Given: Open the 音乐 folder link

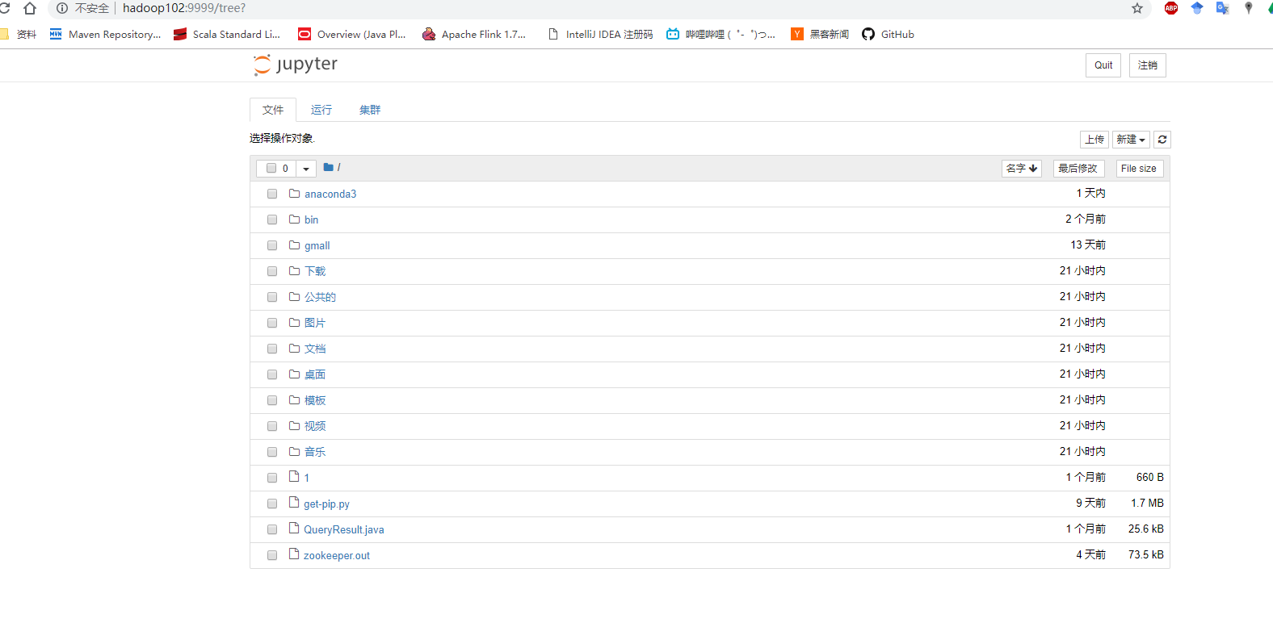Looking at the screenshot, I should pyautogui.click(x=315, y=452).
